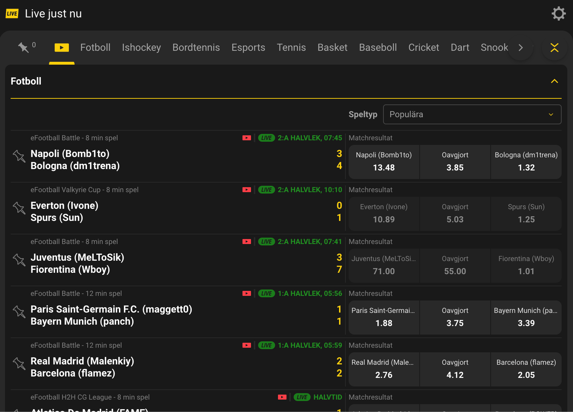
Task: Open stream icon for Everton vs Spurs
Action: [247, 190]
